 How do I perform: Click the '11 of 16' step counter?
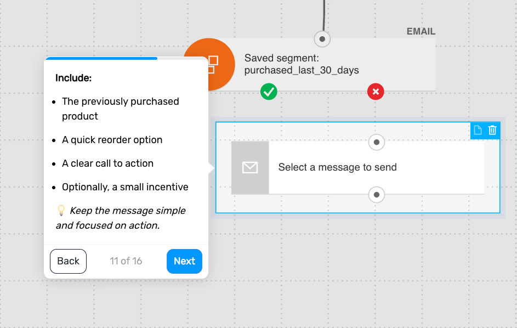point(126,261)
